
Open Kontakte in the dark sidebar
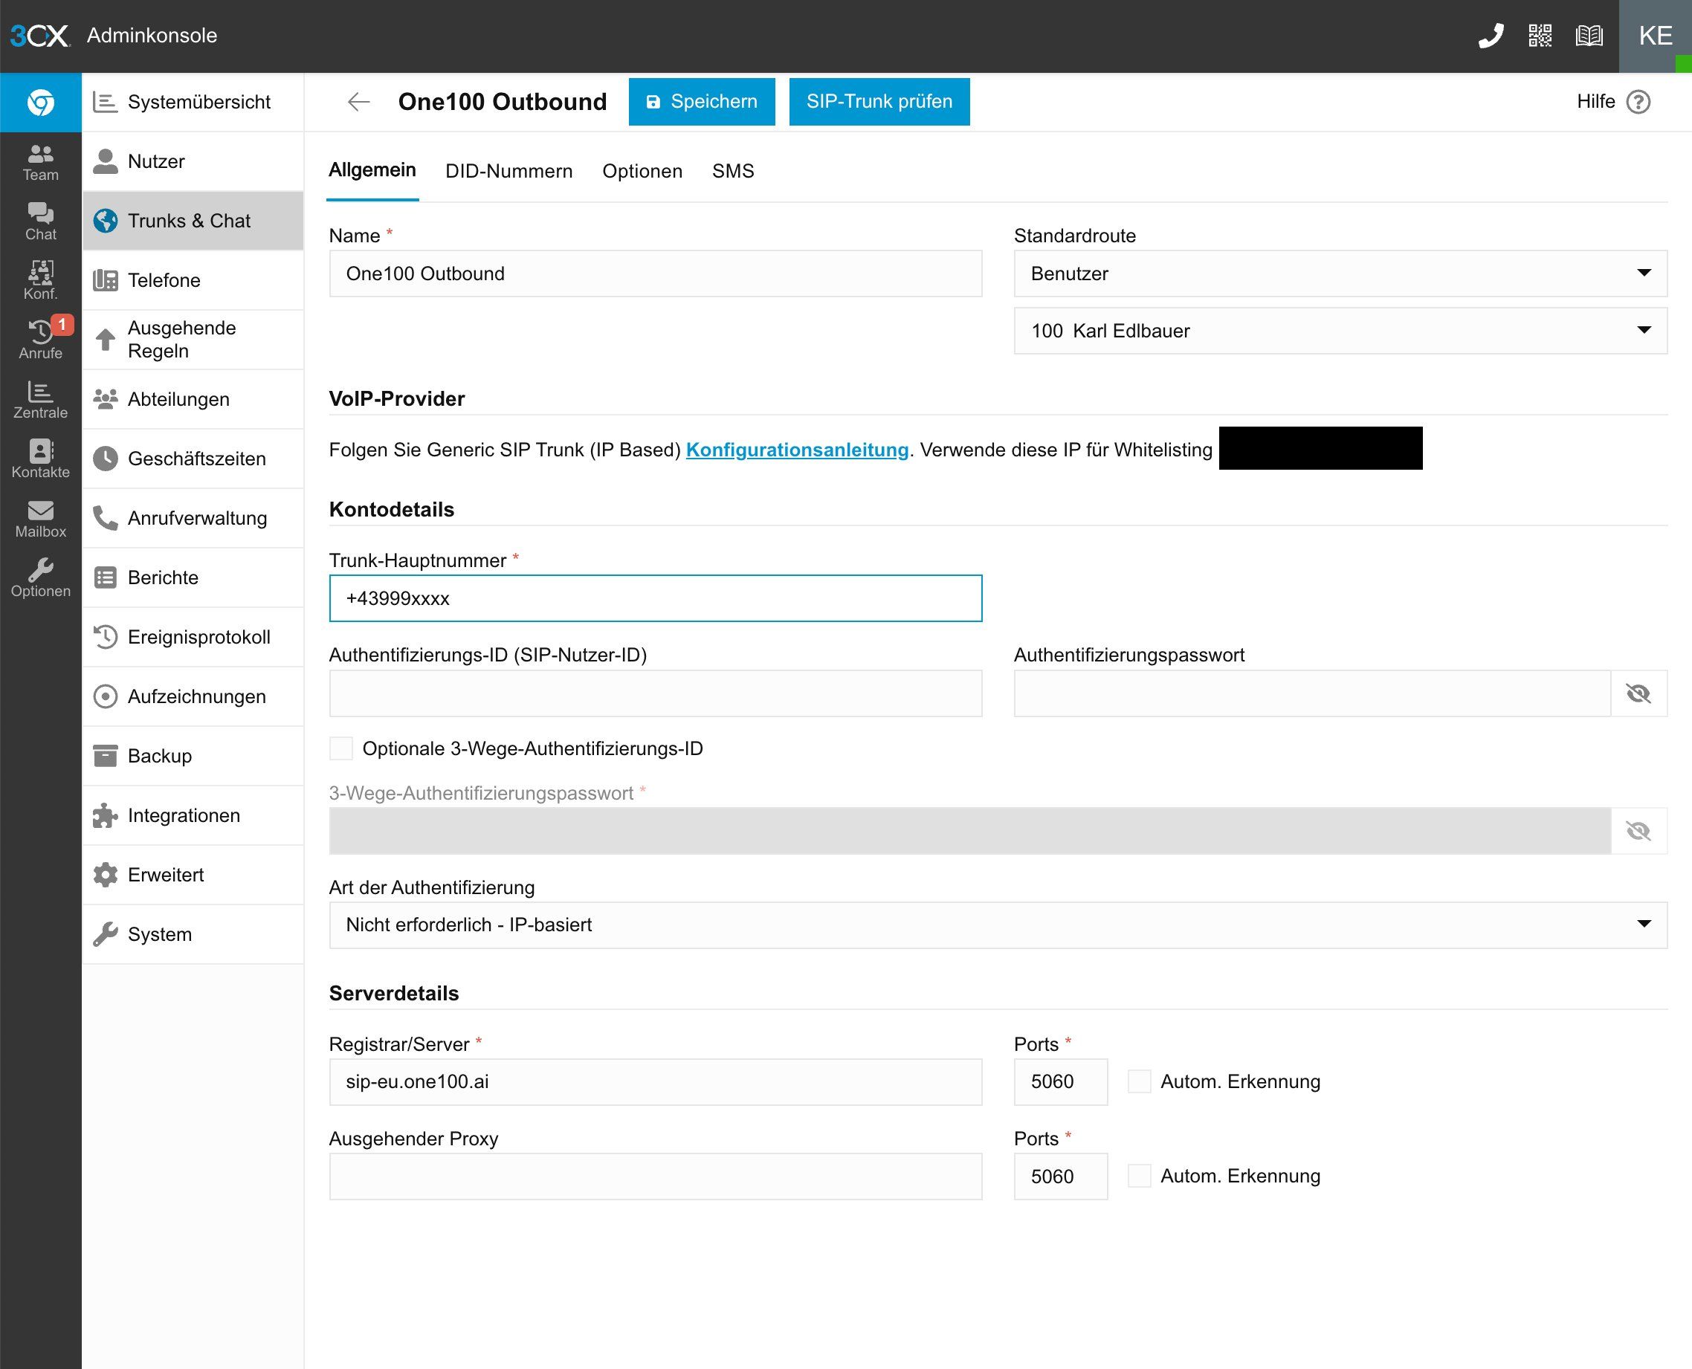pos(40,459)
